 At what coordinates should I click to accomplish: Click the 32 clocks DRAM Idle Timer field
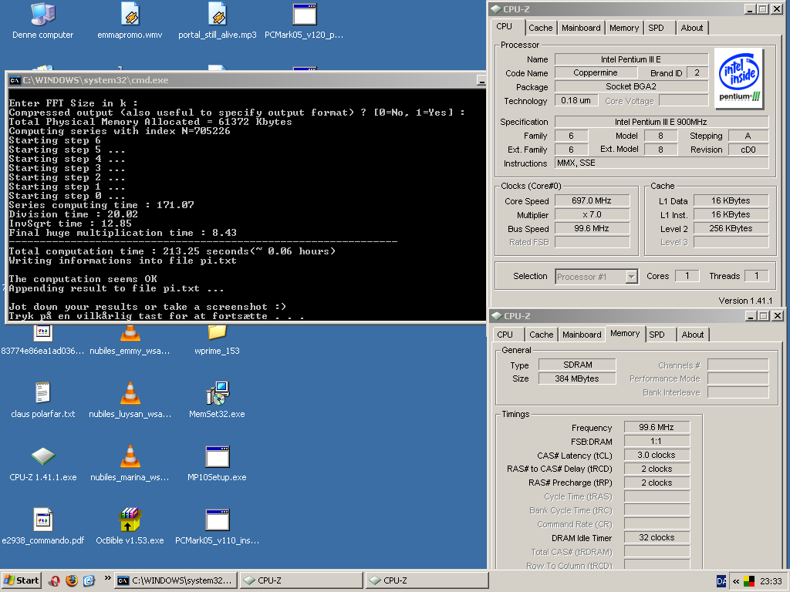pos(657,537)
